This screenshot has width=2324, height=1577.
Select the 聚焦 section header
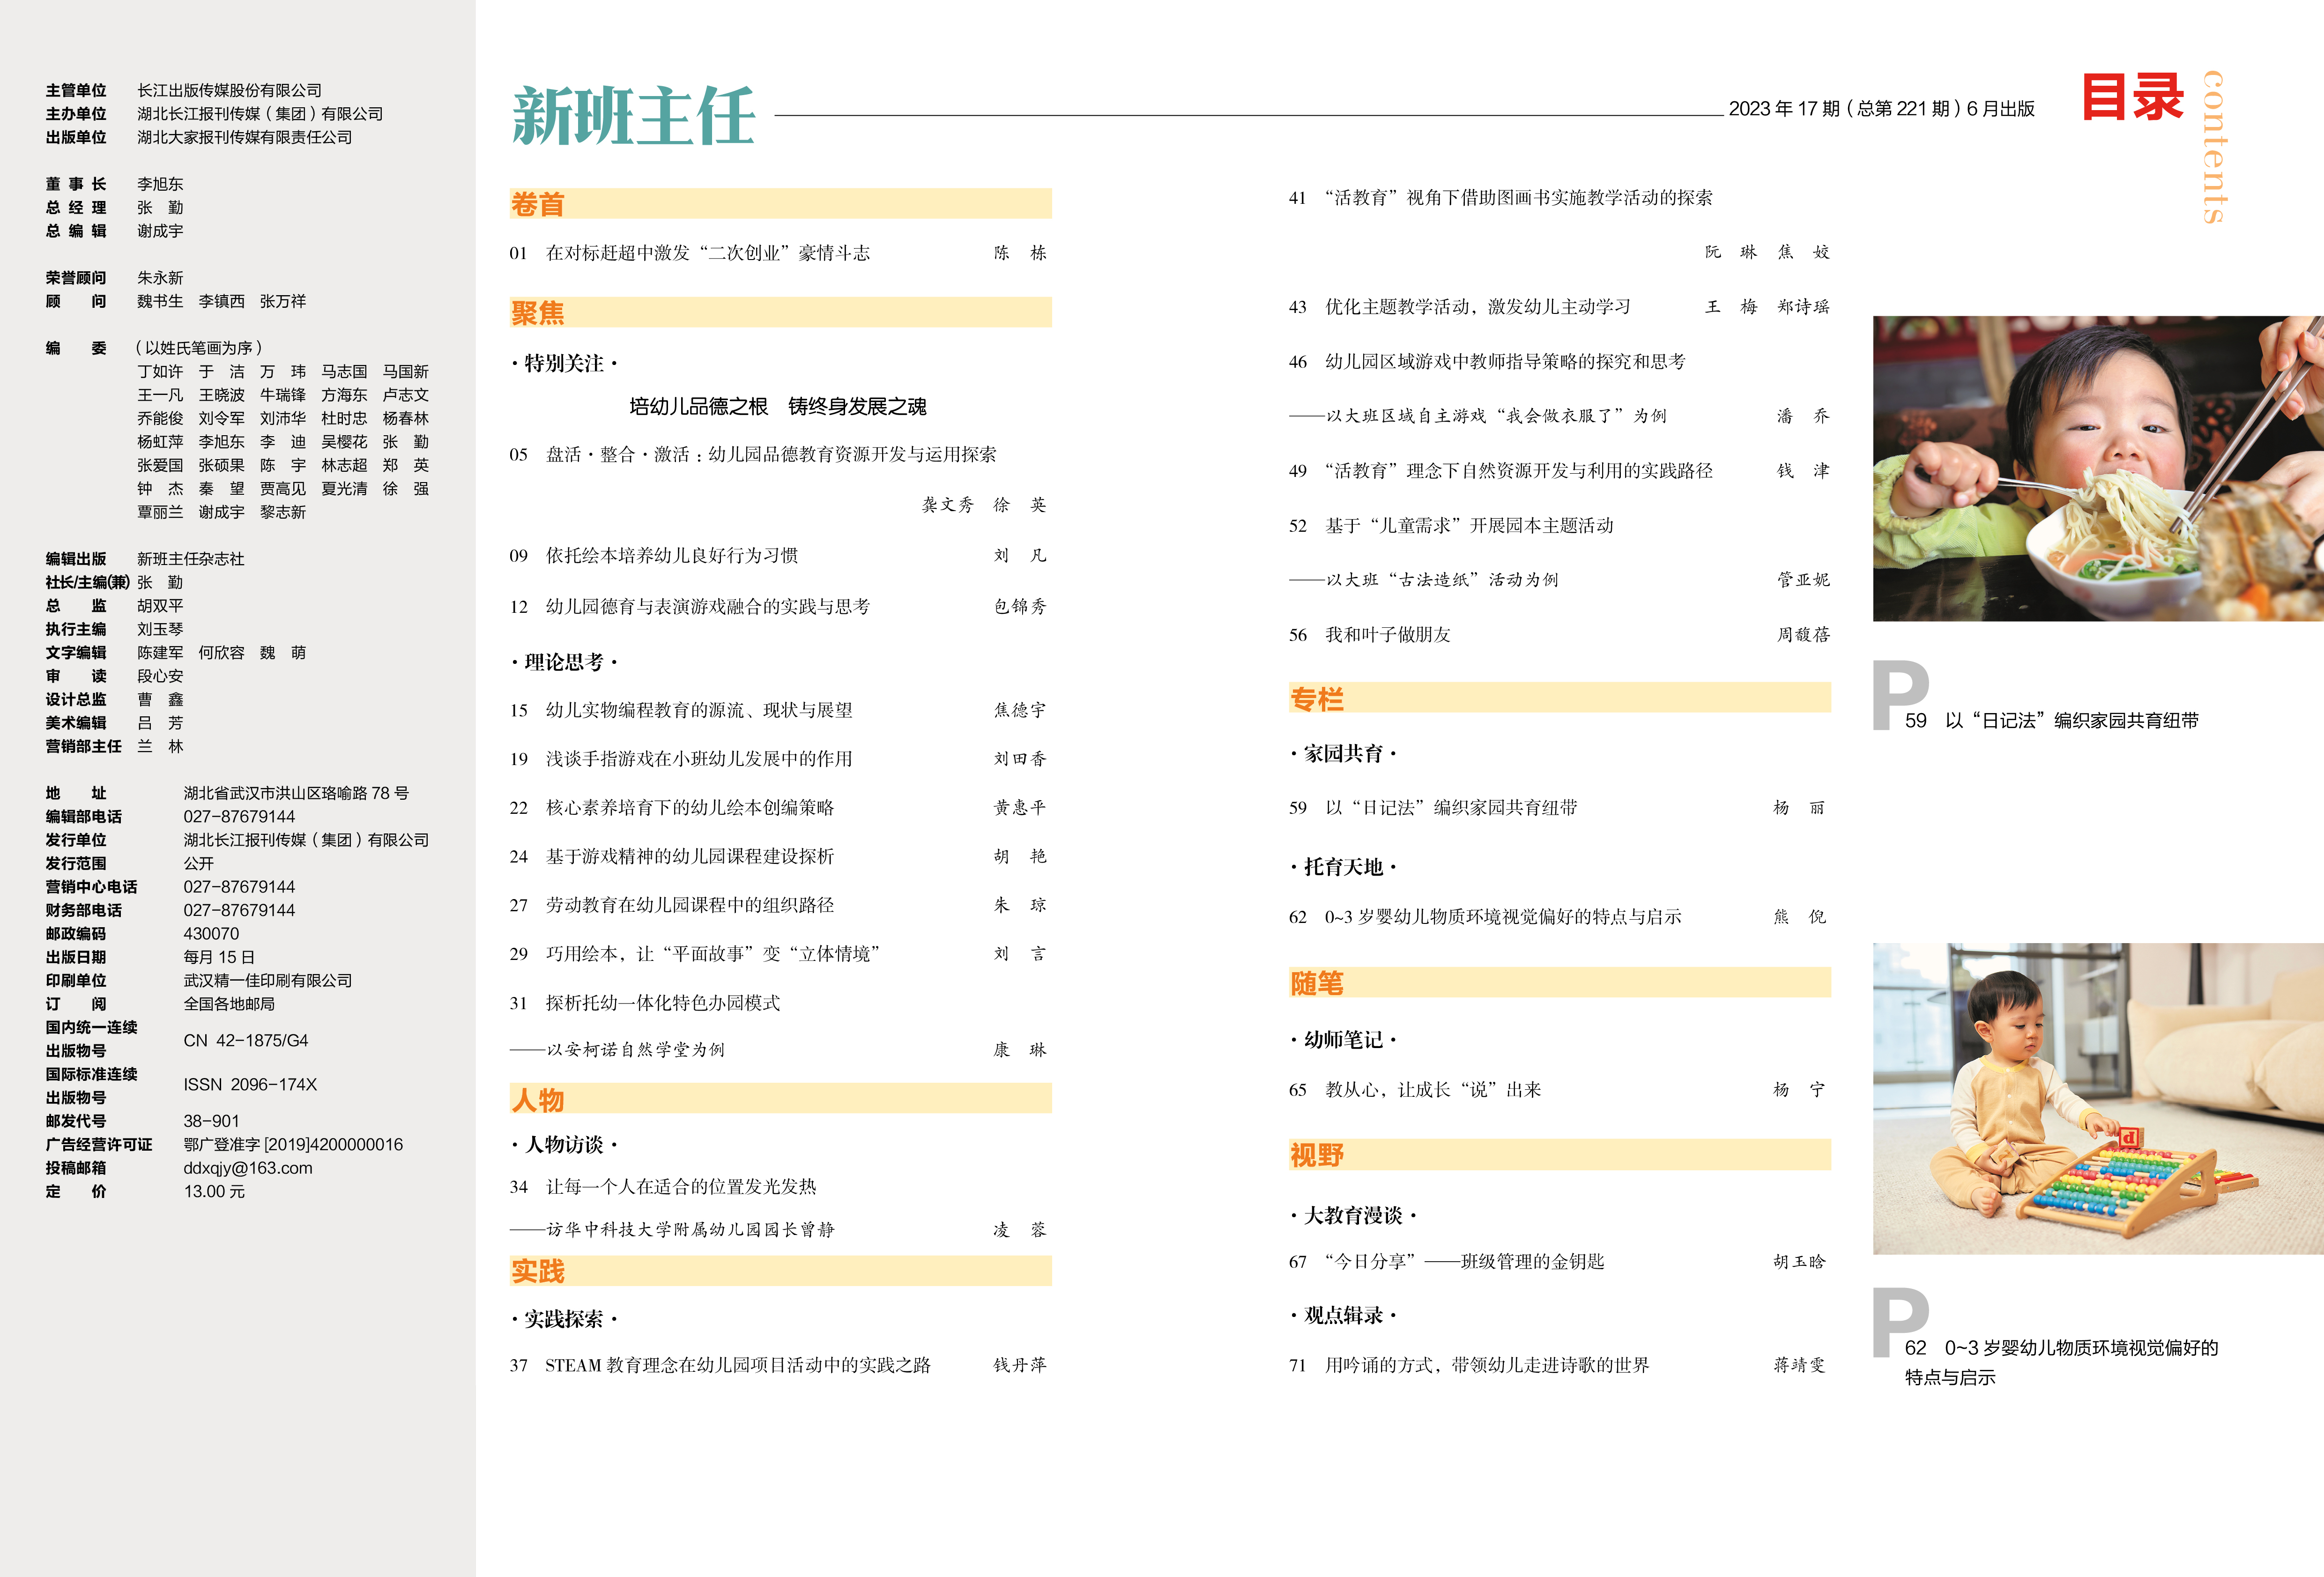pyautogui.click(x=538, y=313)
